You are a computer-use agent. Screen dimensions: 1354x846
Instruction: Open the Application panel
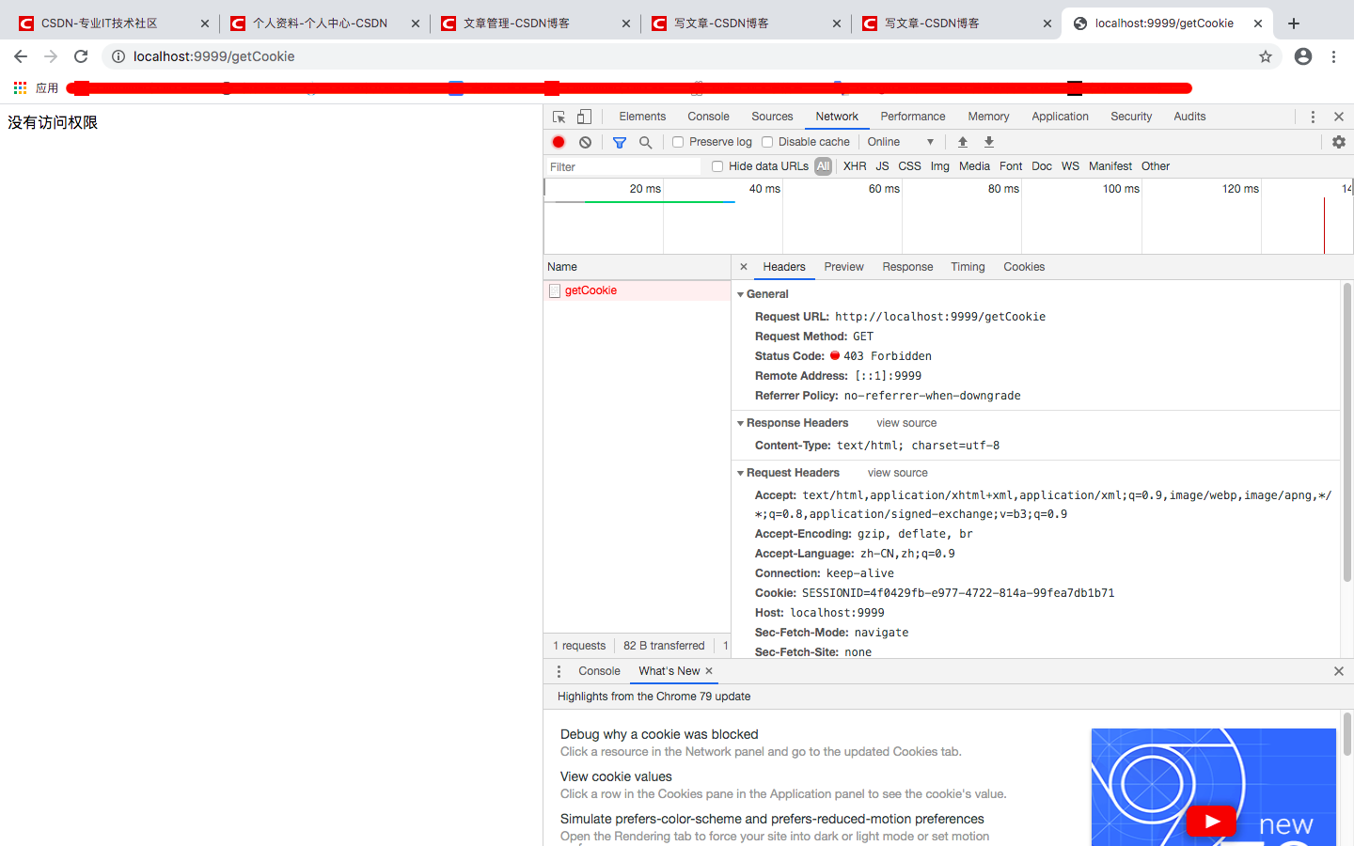click(1060, 117)
